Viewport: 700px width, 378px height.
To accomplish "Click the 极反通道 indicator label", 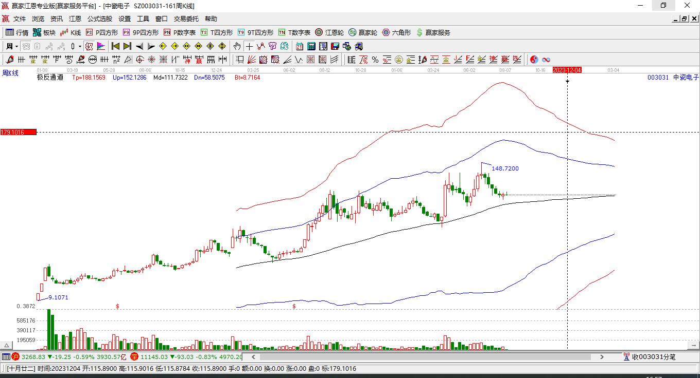I will point(50,78).
